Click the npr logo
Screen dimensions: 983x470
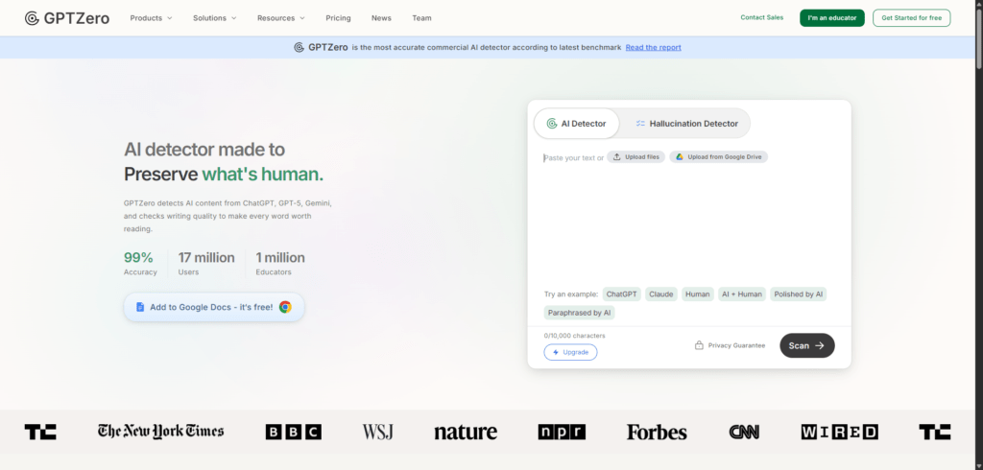click(x=562, y=432)
